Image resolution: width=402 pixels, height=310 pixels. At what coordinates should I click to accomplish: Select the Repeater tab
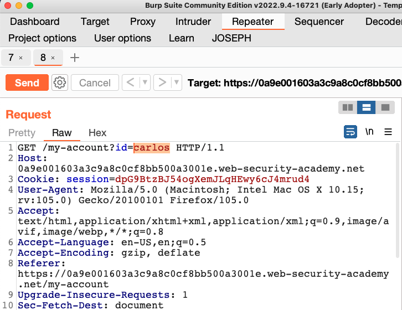click(x=253, y=22)
